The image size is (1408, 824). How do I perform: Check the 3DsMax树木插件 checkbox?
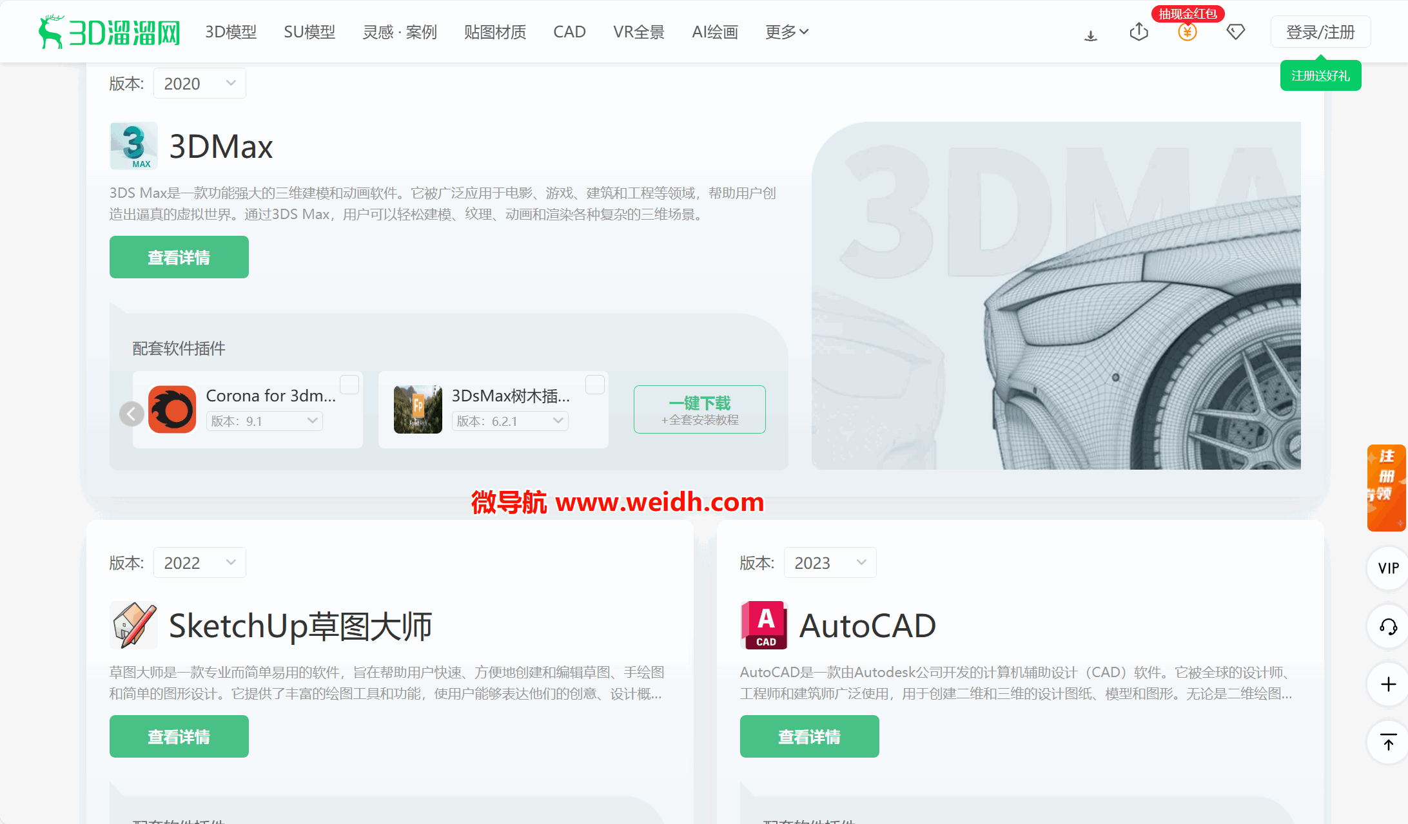click(595, 385)
